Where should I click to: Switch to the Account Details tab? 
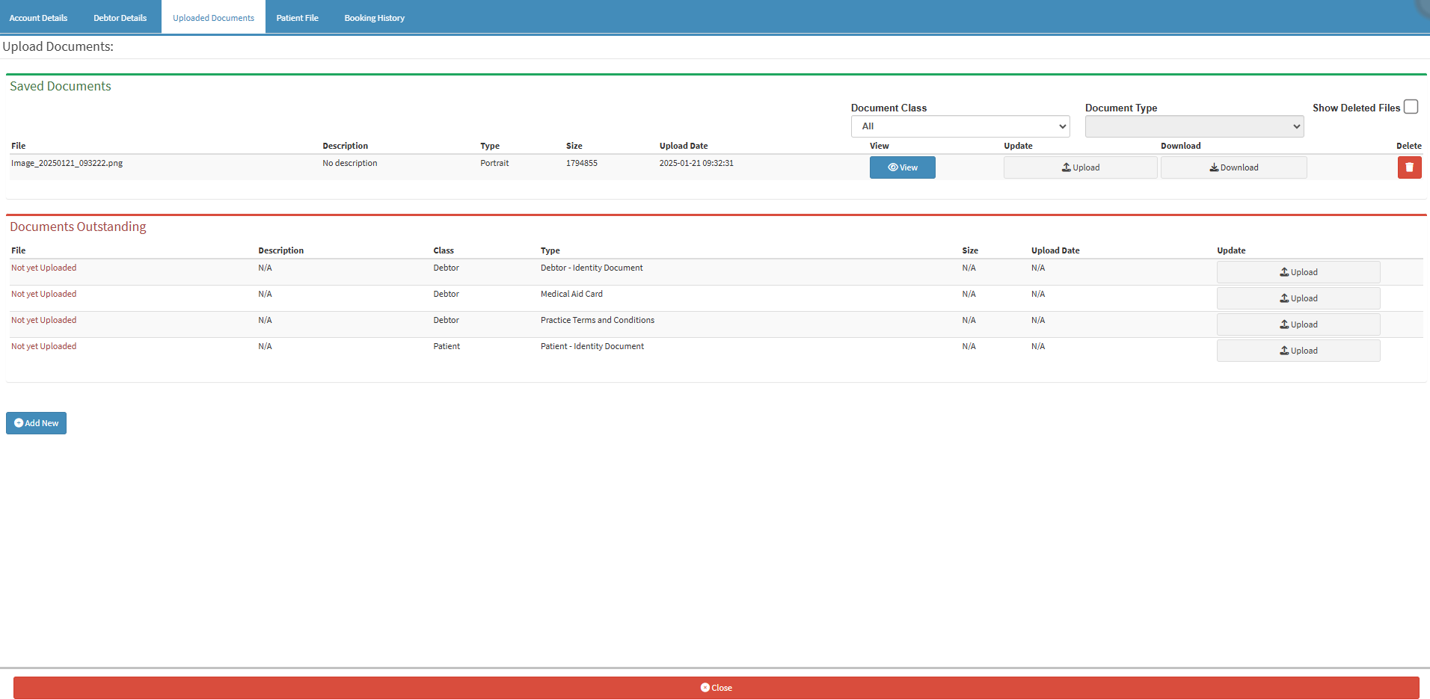38,18
